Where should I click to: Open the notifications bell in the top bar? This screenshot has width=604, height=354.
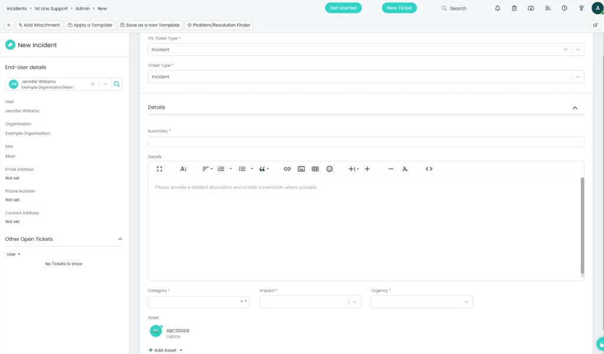tap(497, 8)
